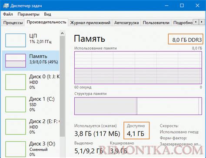206x158 pixels.
Task: Click the Использование памяти label
Action: pyautogui.click(x=96, y=48)
